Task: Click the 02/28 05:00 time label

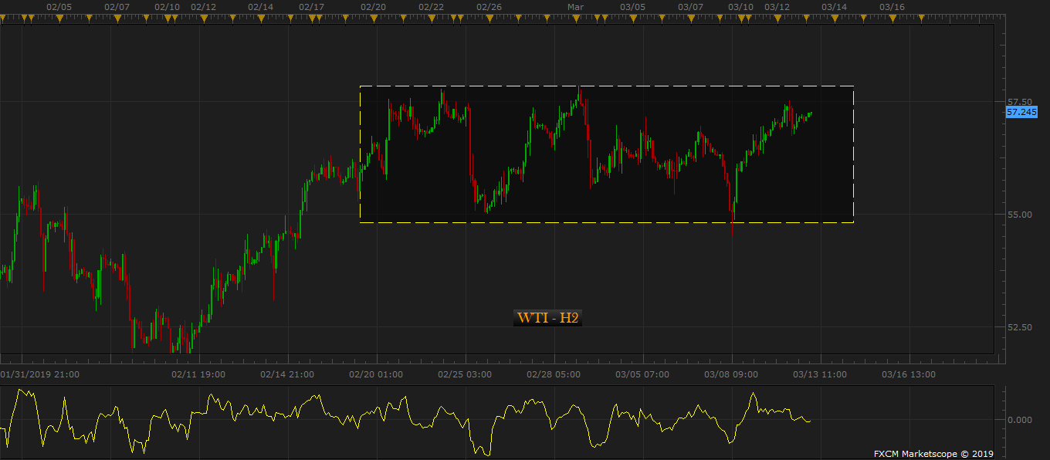Action: [x=554, y=374]
